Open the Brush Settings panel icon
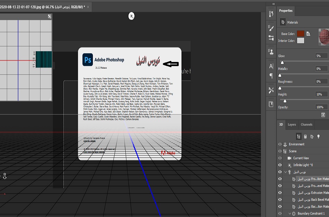 [271, 27]
